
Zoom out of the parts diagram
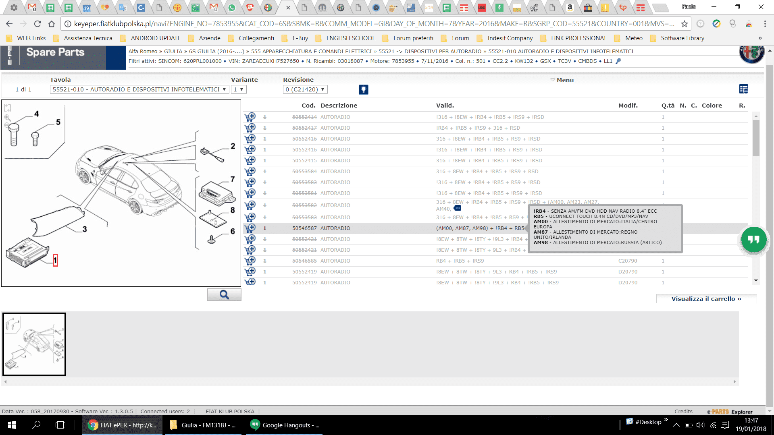[6, 125]
